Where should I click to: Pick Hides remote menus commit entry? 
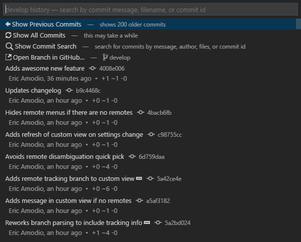[69, 113]
